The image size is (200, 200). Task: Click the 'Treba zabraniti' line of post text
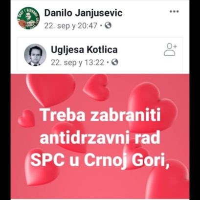coord(101,115)
